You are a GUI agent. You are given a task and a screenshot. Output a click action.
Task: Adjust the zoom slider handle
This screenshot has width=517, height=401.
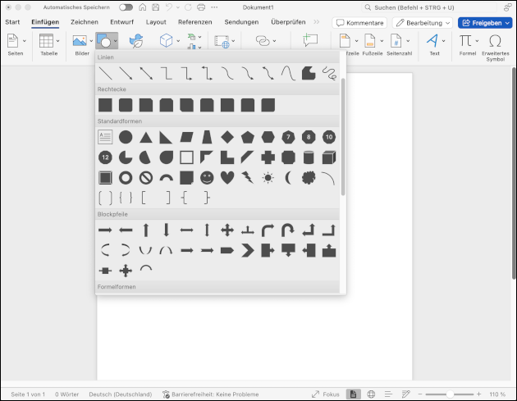click(x=450, y=394)
